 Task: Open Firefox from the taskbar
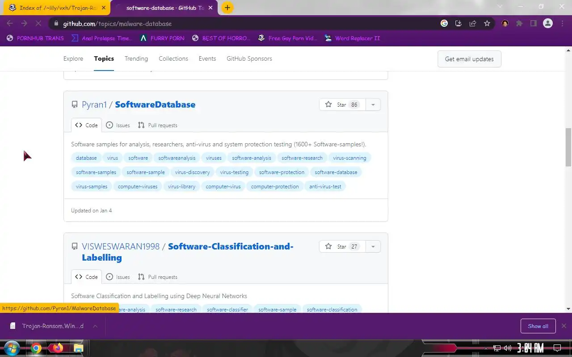(57, 348)
